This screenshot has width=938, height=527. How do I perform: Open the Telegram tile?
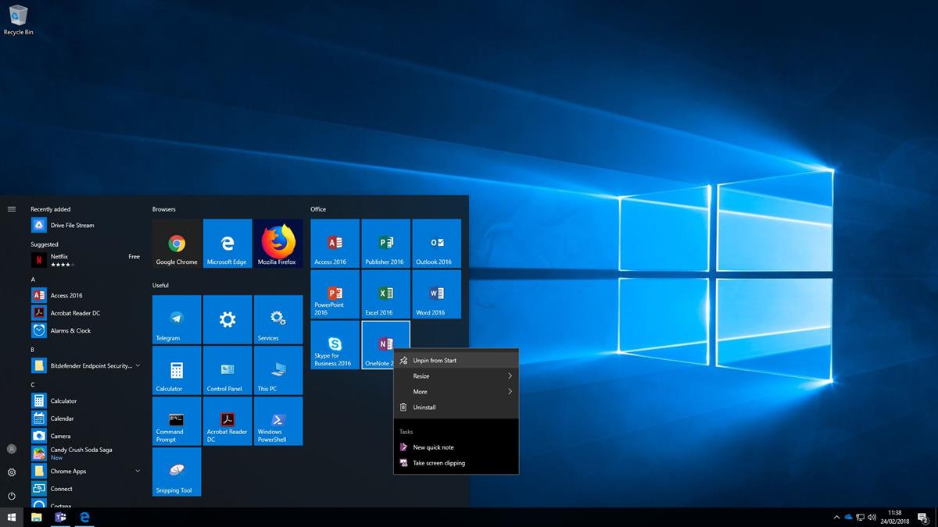coord(177,319)
